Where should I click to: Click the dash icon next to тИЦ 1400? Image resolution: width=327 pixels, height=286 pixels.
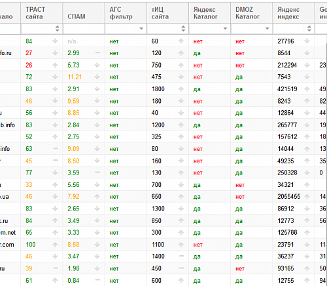point(181,256)
